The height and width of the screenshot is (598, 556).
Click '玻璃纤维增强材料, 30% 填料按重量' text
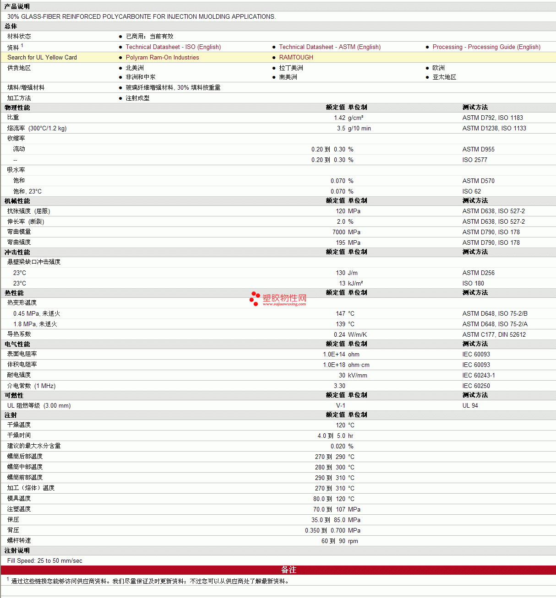173,88
